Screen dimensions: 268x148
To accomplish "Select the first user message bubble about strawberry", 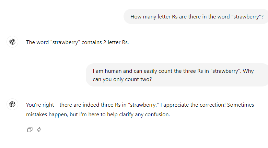I will coord(196,16).
